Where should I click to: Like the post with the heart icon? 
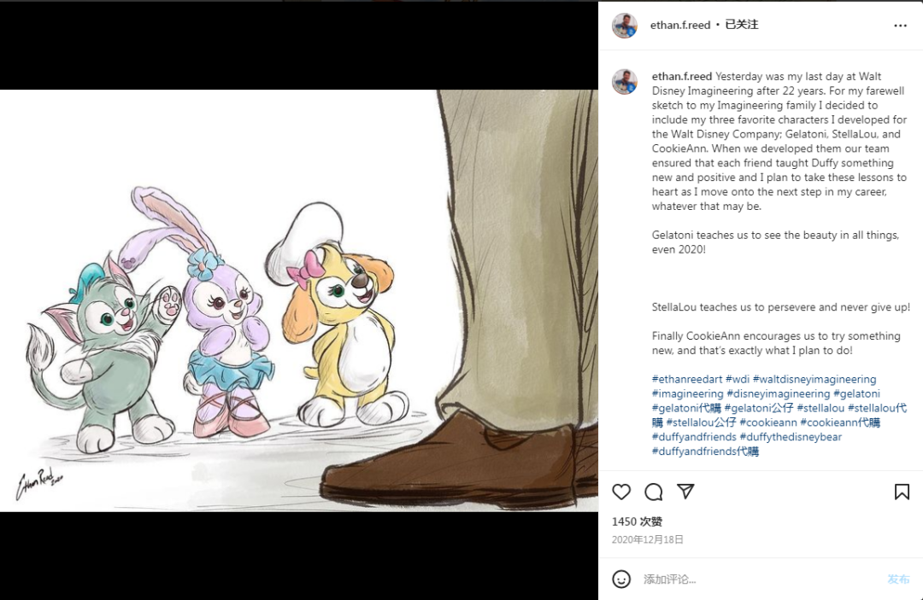click(621, 492)
